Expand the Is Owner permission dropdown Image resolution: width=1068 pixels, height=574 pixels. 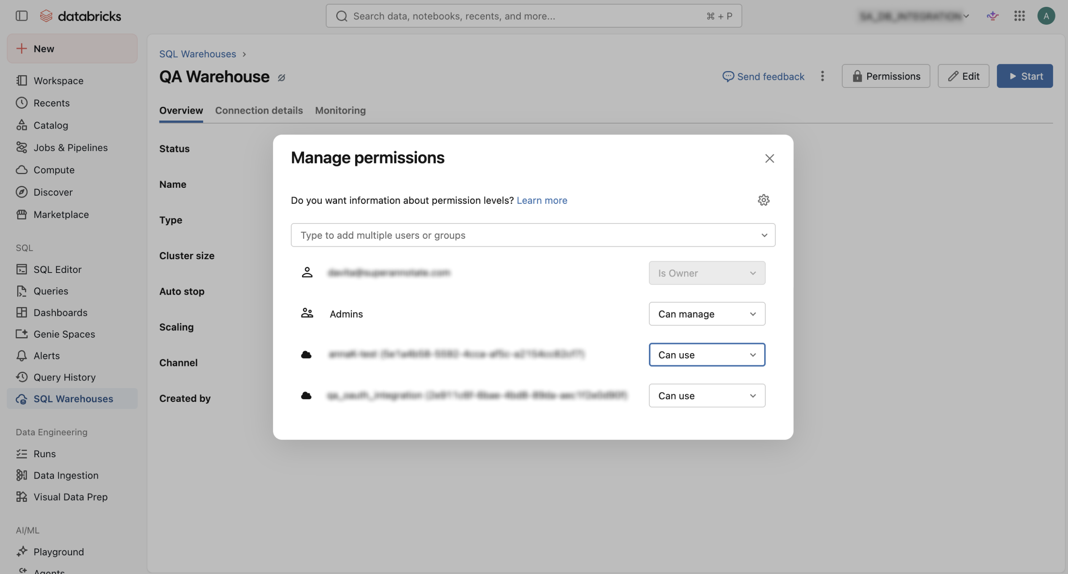tap(707, 273)
